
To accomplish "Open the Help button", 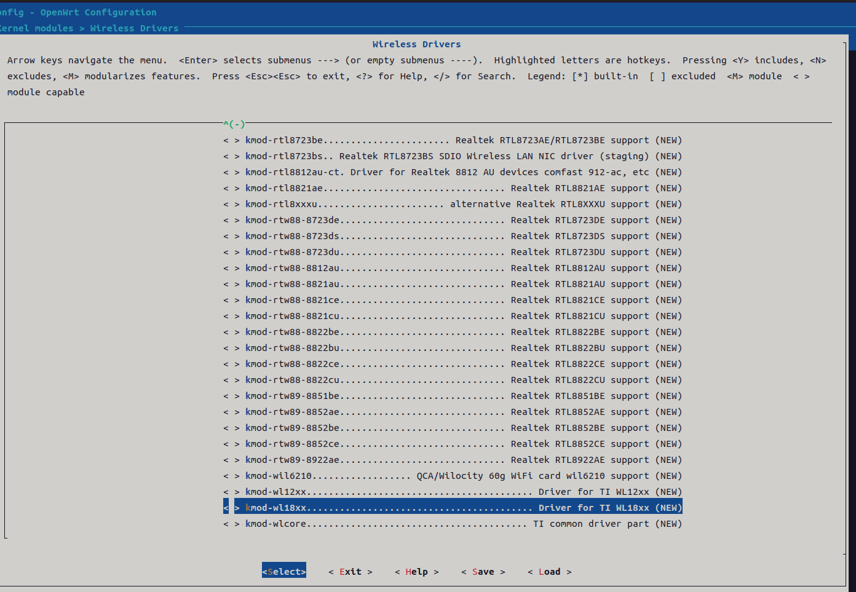I will 417,571.
